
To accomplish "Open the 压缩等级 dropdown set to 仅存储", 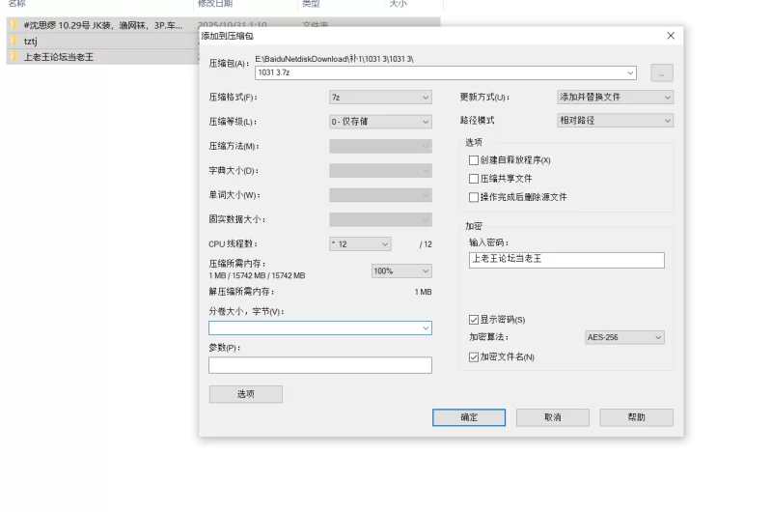I will pos(380,121).
